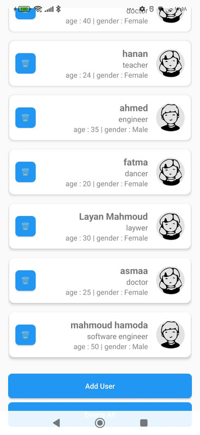Tap the recent apps square icon
200x435 pixels.
[144, 423]
